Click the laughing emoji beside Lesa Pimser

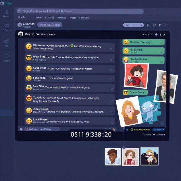29,121
